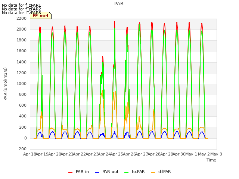239x179 pixels.
Task: Click the 'PAR (umol/m2/s)' y-axis label
Action: [x=5, y=84]
